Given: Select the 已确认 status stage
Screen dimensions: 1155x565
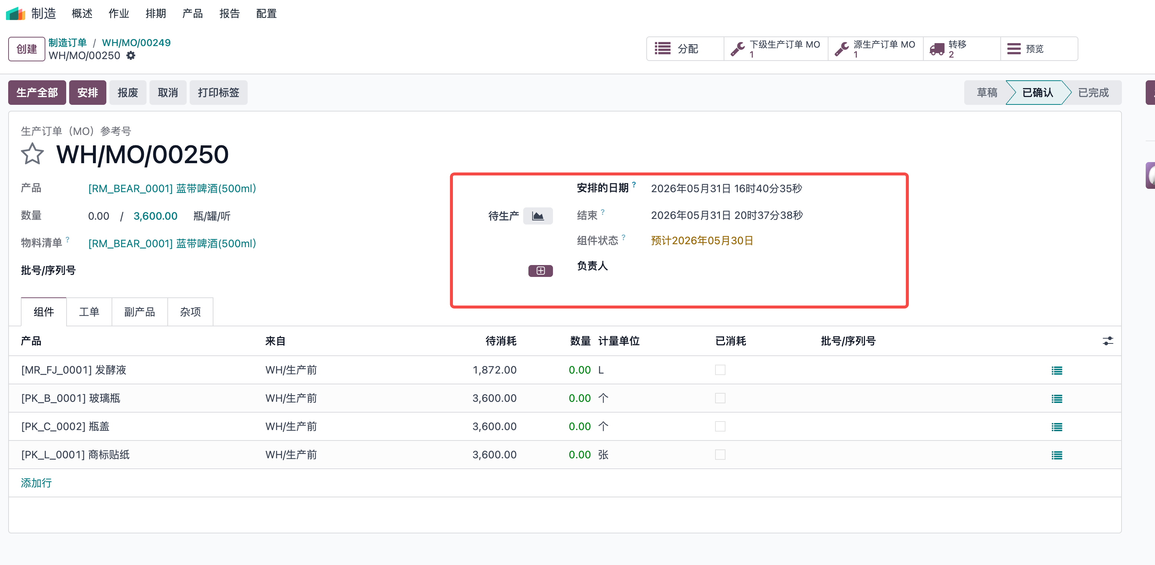Looking at the screenshot, I should (1037, 93).
